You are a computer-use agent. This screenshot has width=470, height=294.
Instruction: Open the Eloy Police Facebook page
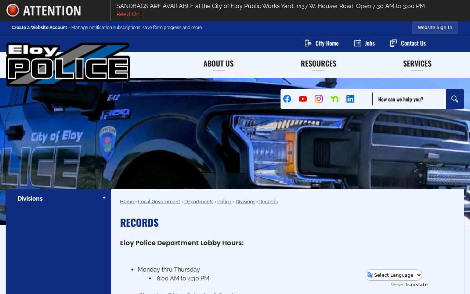287,99
